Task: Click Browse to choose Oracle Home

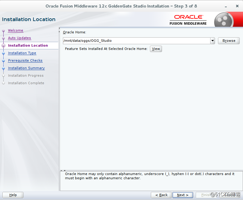Action: click(229, 41)
